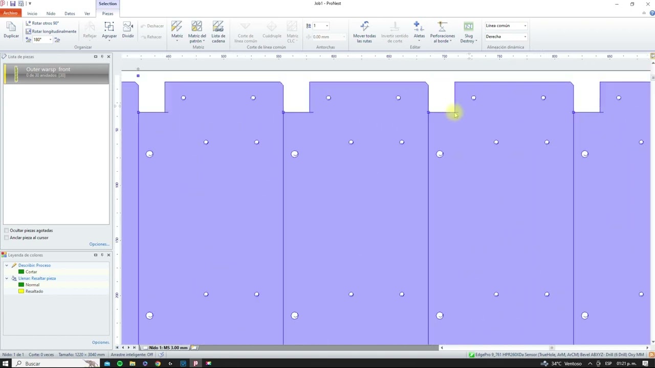Enable Anclar pieza al cursor checkbox
Screen dimensions: 655x368
tap(6, 238)
